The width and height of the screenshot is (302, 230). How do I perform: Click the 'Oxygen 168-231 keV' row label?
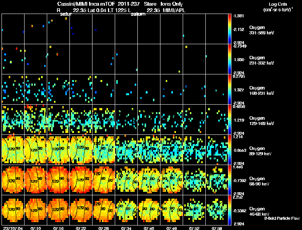(262, 91)
